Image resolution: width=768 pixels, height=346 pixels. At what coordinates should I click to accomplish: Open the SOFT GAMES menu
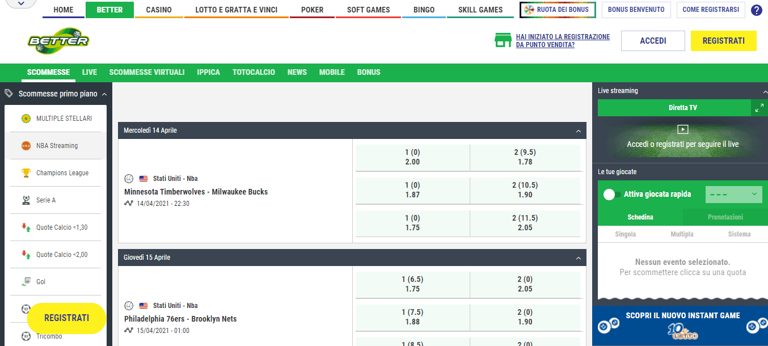tap(369, 10)
